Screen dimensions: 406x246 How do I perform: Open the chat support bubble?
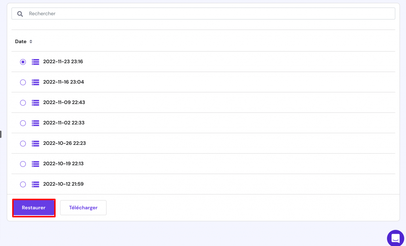[395, 238]
